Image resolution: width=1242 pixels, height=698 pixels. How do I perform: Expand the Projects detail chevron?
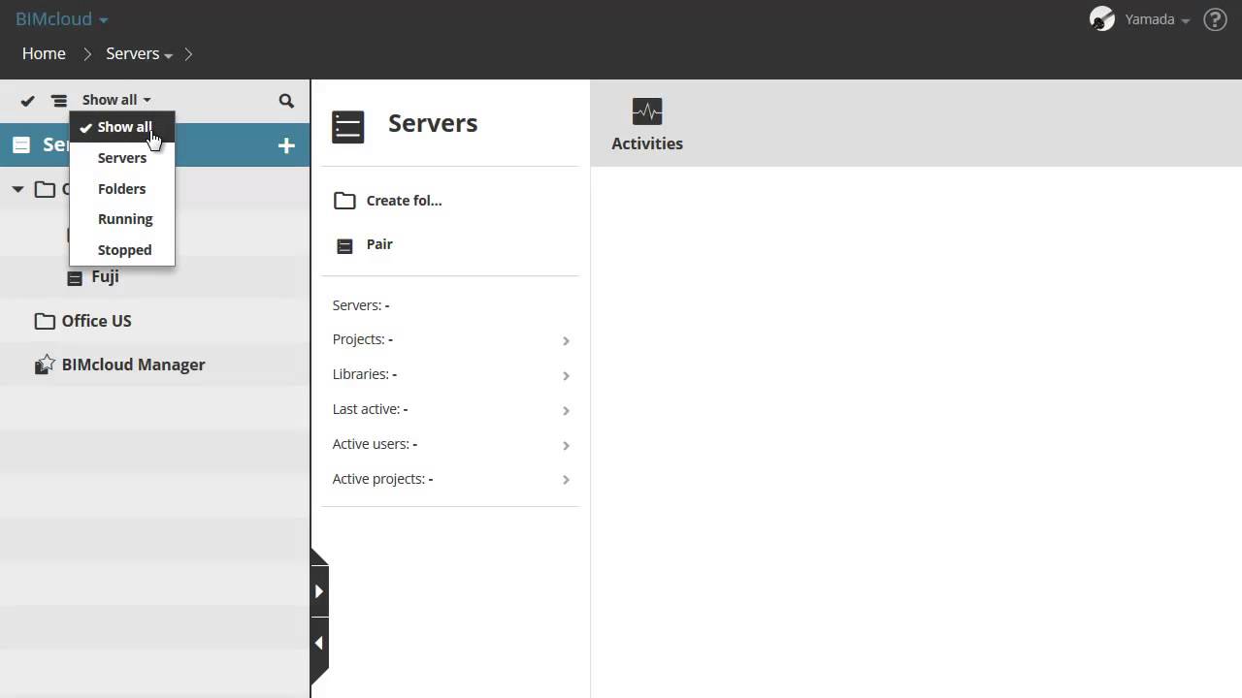click(x=566, y=341)
